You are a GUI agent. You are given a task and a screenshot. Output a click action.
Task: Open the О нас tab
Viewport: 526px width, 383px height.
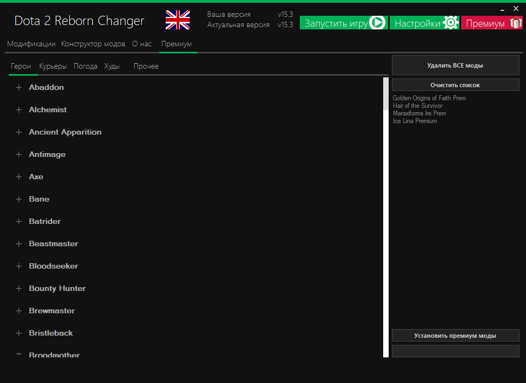coord(142,44)
